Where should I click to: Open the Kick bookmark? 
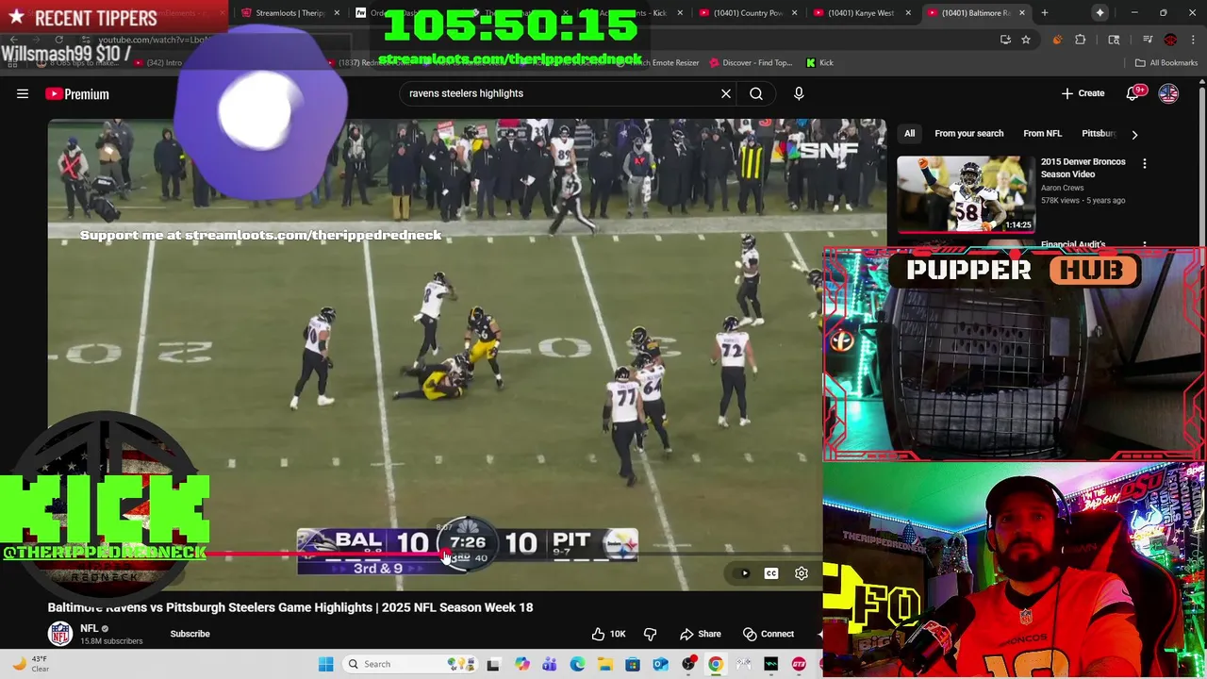tap(820, 63)
